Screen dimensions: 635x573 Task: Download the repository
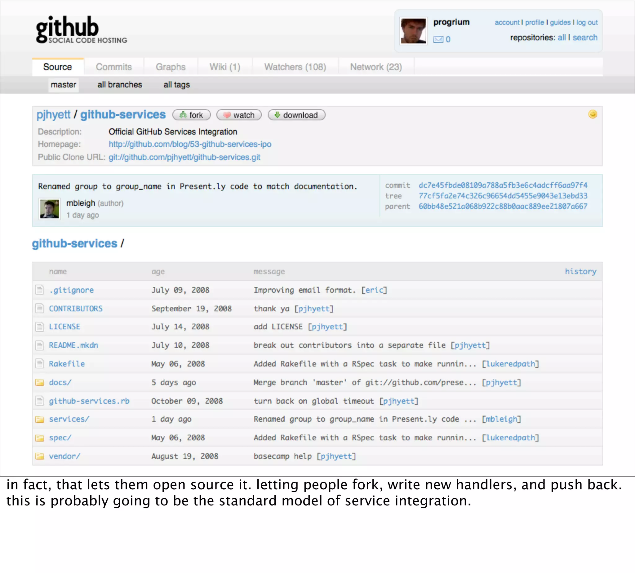(296, 115)
